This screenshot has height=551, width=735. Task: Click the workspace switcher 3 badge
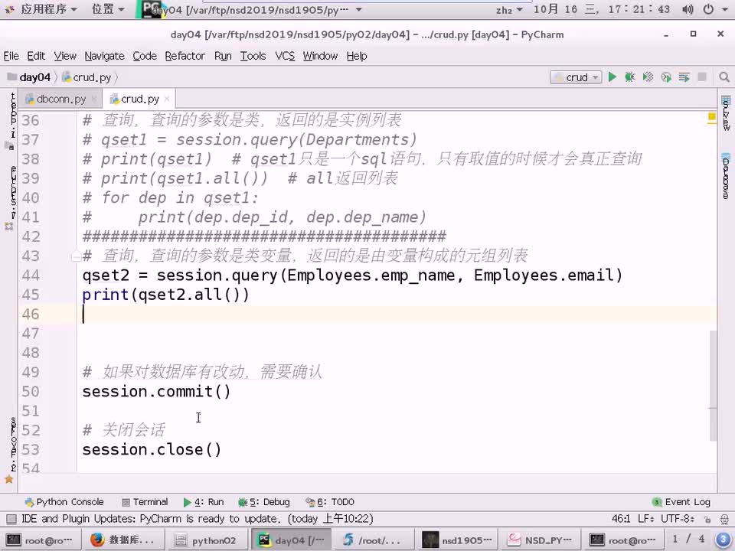point(723,540)
